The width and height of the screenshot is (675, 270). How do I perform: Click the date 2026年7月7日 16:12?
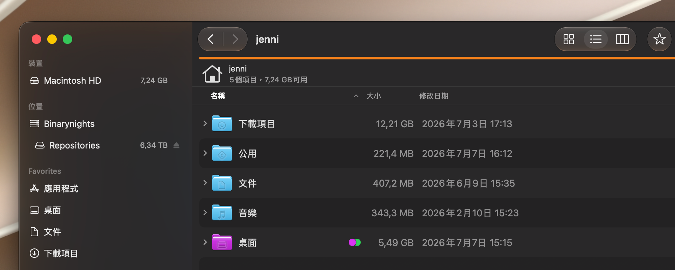pyautogui.click(x=467, y=154)
